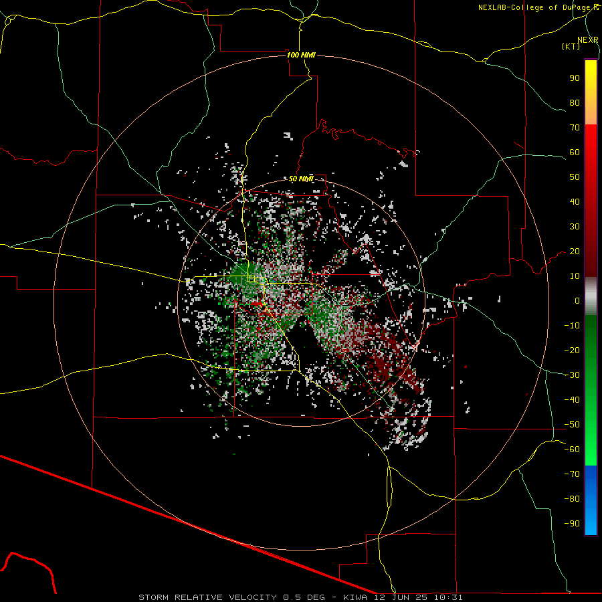This screenshot has height=602, width=602.
Task: Click the -60 value on velocity scale
Action: tap(572, 449)
